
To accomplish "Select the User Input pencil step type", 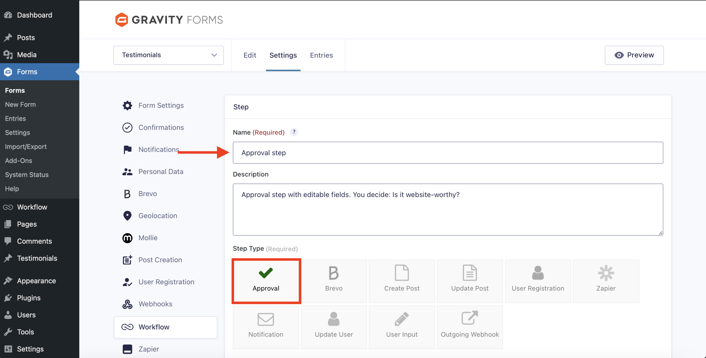I will tap(402, 327).
